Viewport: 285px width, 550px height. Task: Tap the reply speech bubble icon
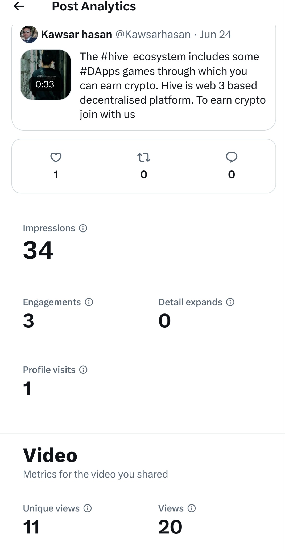[232, 157]
